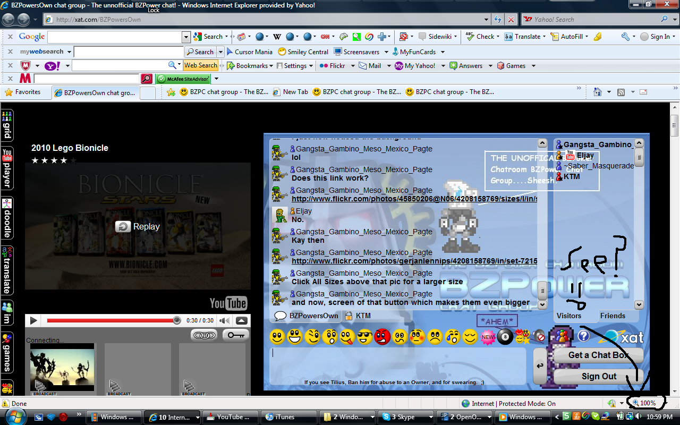The width and height of the screenshot is (680, 425).
Task: Select the Visitors tab
Action: pyautogui.click(x=570, y=316)
